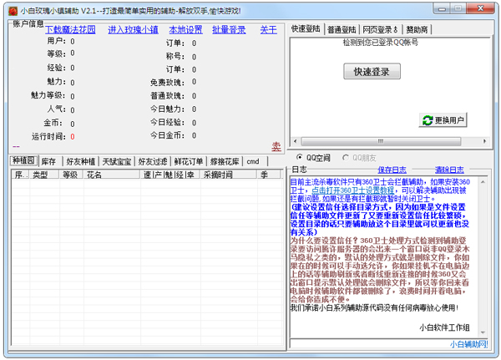Screen dimensions: 501x360
Task: Click the 类型 column header
Action: (x=44, y=175)
